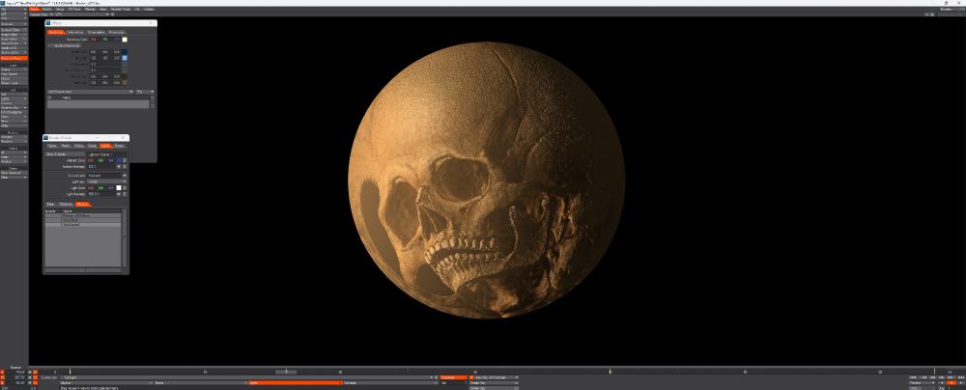Image resolution: width=966 pixels, height=390 pixels.
Task: Click Object Layer in the Load section
Action: tap(14, 83)
